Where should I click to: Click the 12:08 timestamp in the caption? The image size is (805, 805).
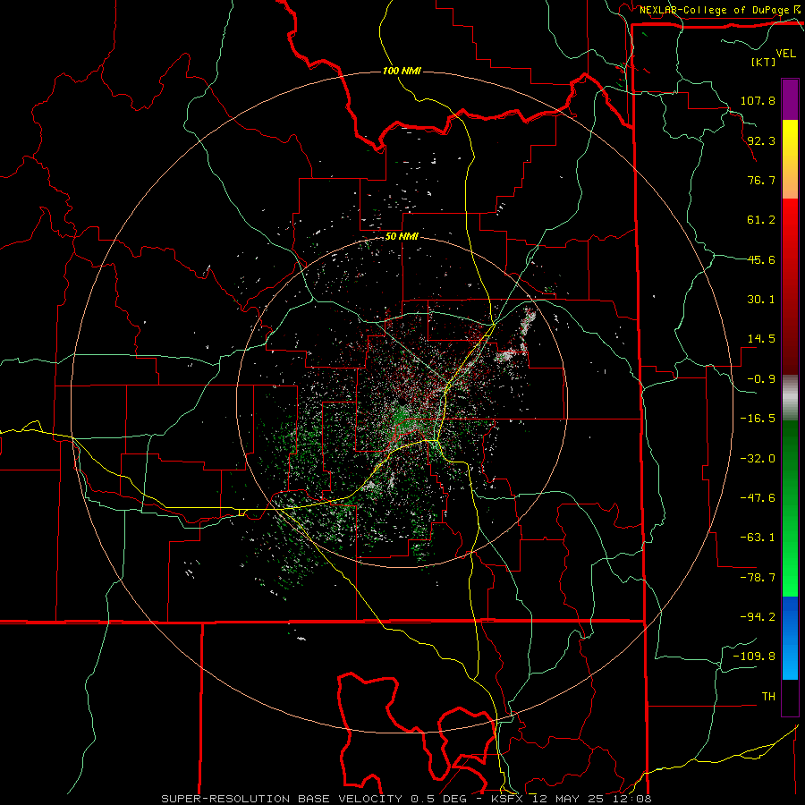pos(631,799)
